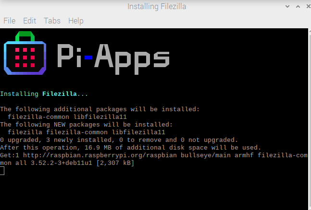Click 'The following additional packages' line
The width and height of the screenshot is (311, 210).
click(100, 109)
